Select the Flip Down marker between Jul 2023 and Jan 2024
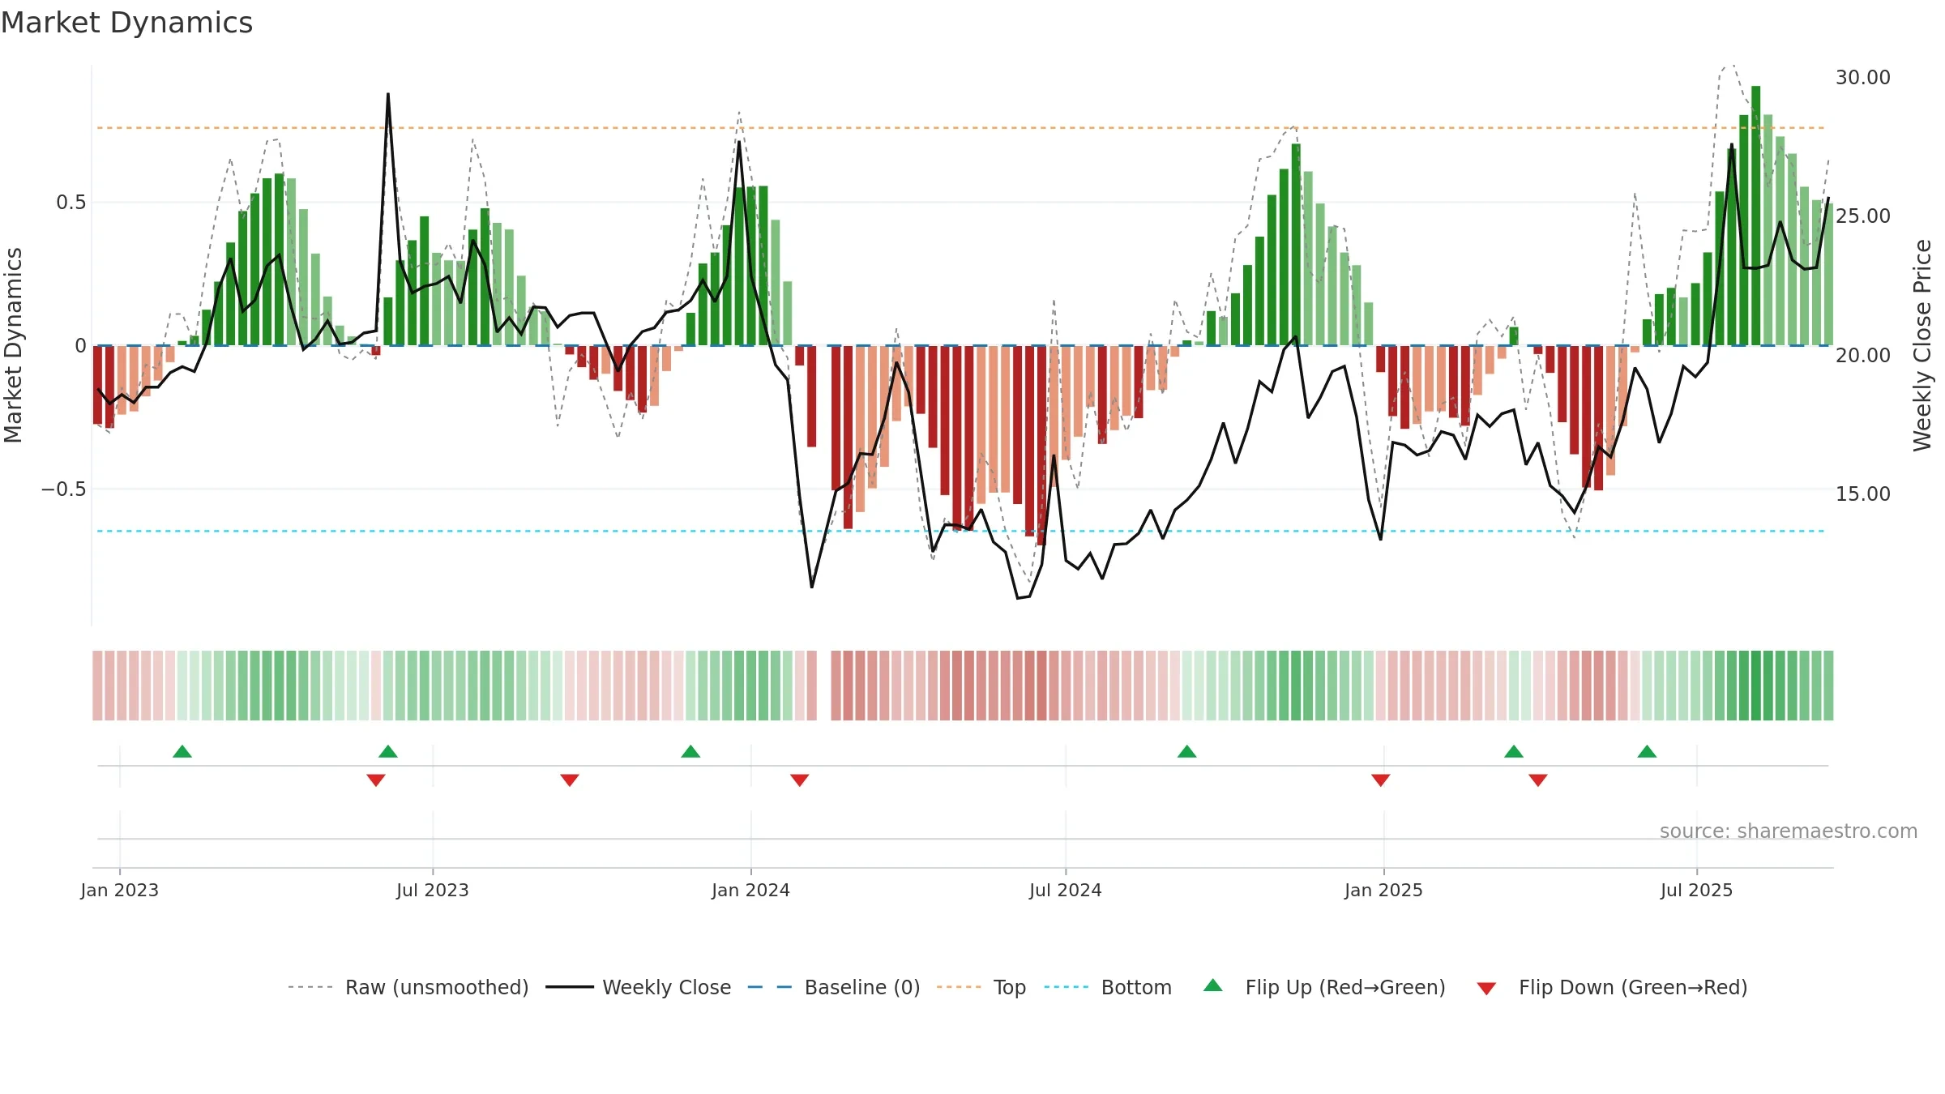Screen dimensions: 1945x1094 coord(570,780)
